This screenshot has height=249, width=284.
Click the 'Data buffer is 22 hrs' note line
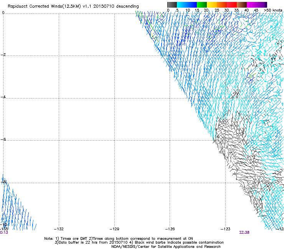point(139,242)
